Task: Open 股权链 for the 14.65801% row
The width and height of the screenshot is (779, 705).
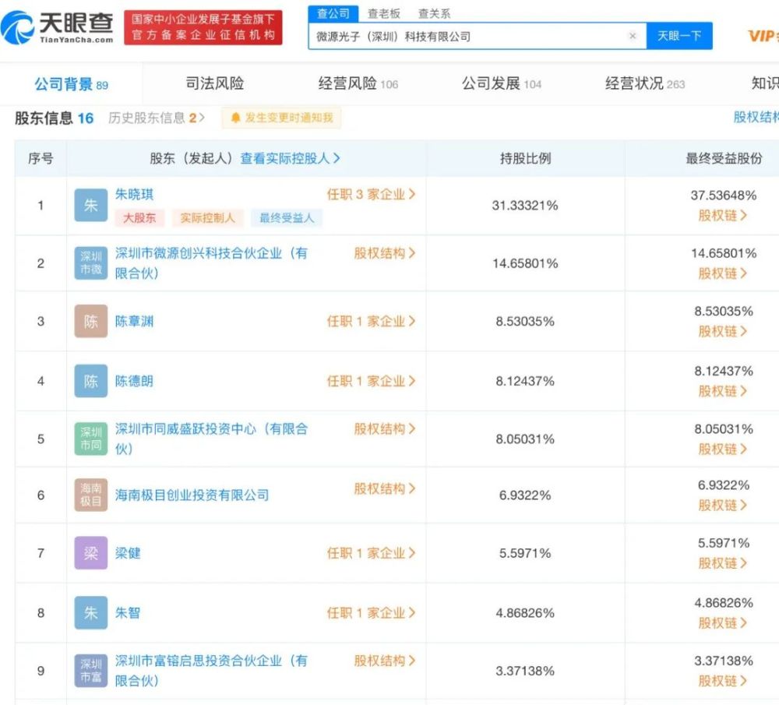Action: [723, 273]
